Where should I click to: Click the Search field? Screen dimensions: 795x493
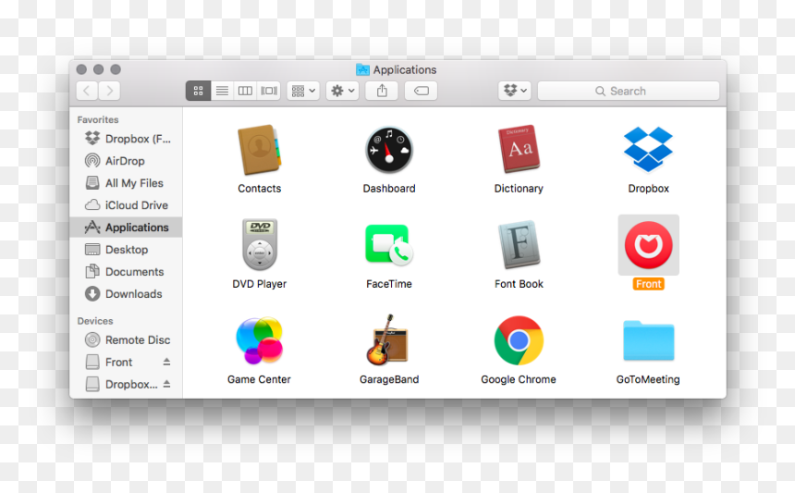click(x=629, y=91)
